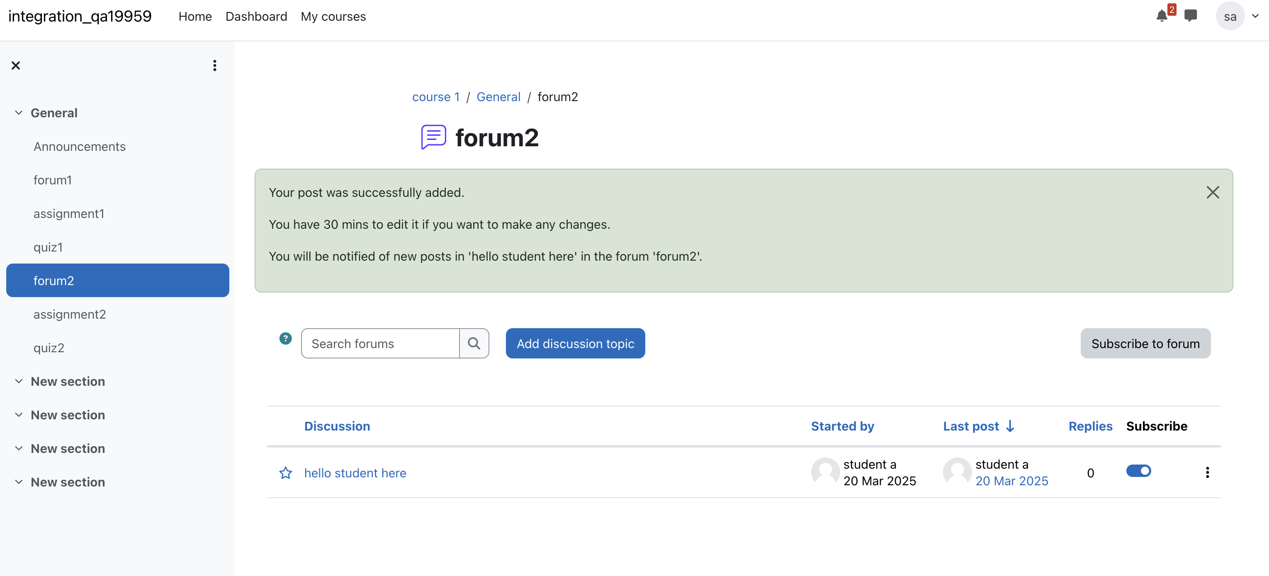
Task: Expand the second New section chevron
Action: click(19, 414)
